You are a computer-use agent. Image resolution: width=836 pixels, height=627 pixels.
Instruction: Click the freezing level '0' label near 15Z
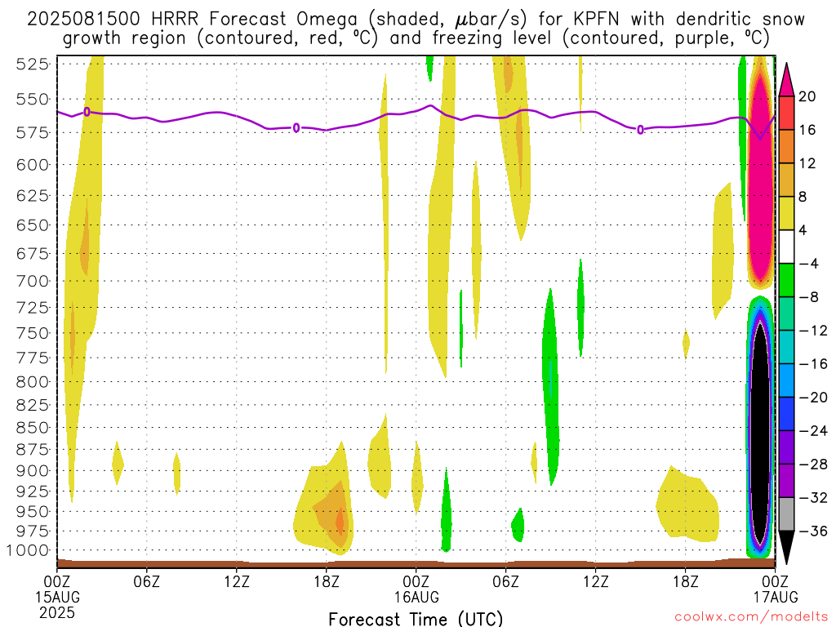click(x=640, y=130)
